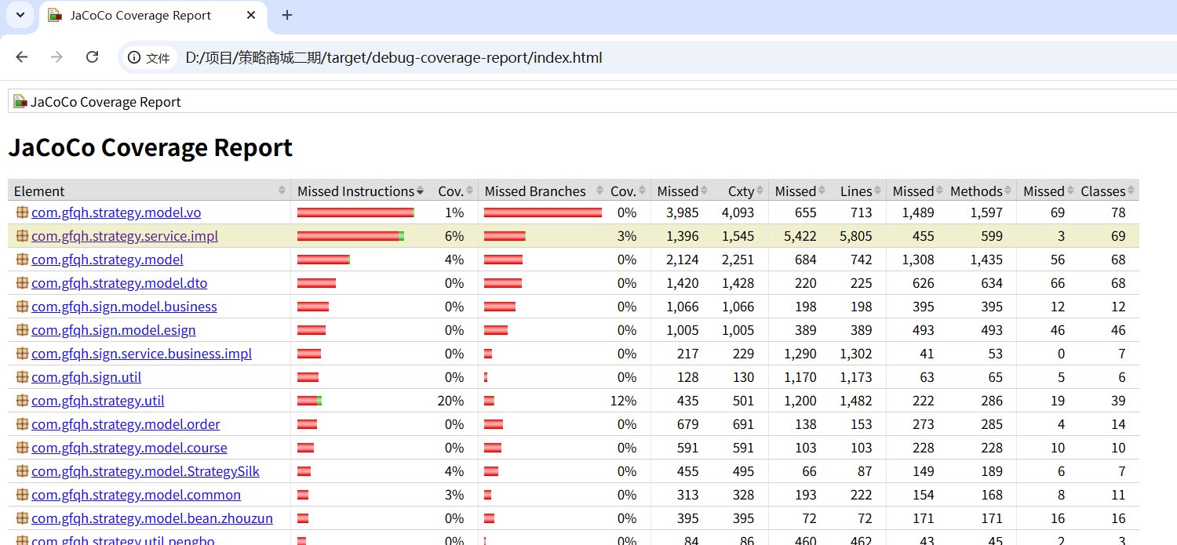Open the com.gfqh.sign.model.business package
This screenshot has height=545, width=1177.
click(x=124, y=307)
